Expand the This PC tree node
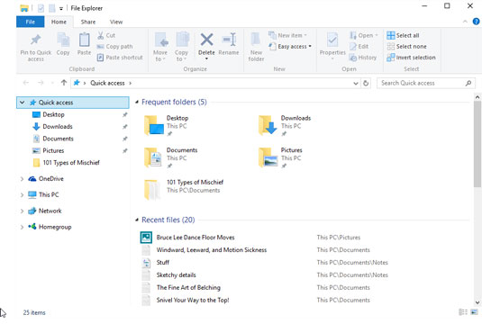Screen dimensions: 482x324 [23, 194]
